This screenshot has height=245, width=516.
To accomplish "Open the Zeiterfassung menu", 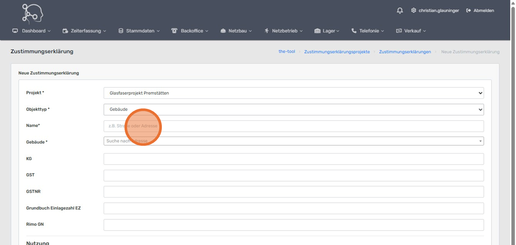I will click(84, 31).
